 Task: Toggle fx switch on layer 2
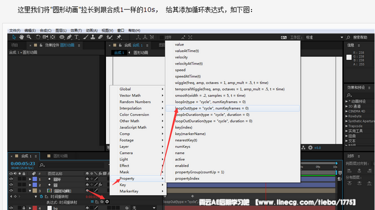click(100, 184)
